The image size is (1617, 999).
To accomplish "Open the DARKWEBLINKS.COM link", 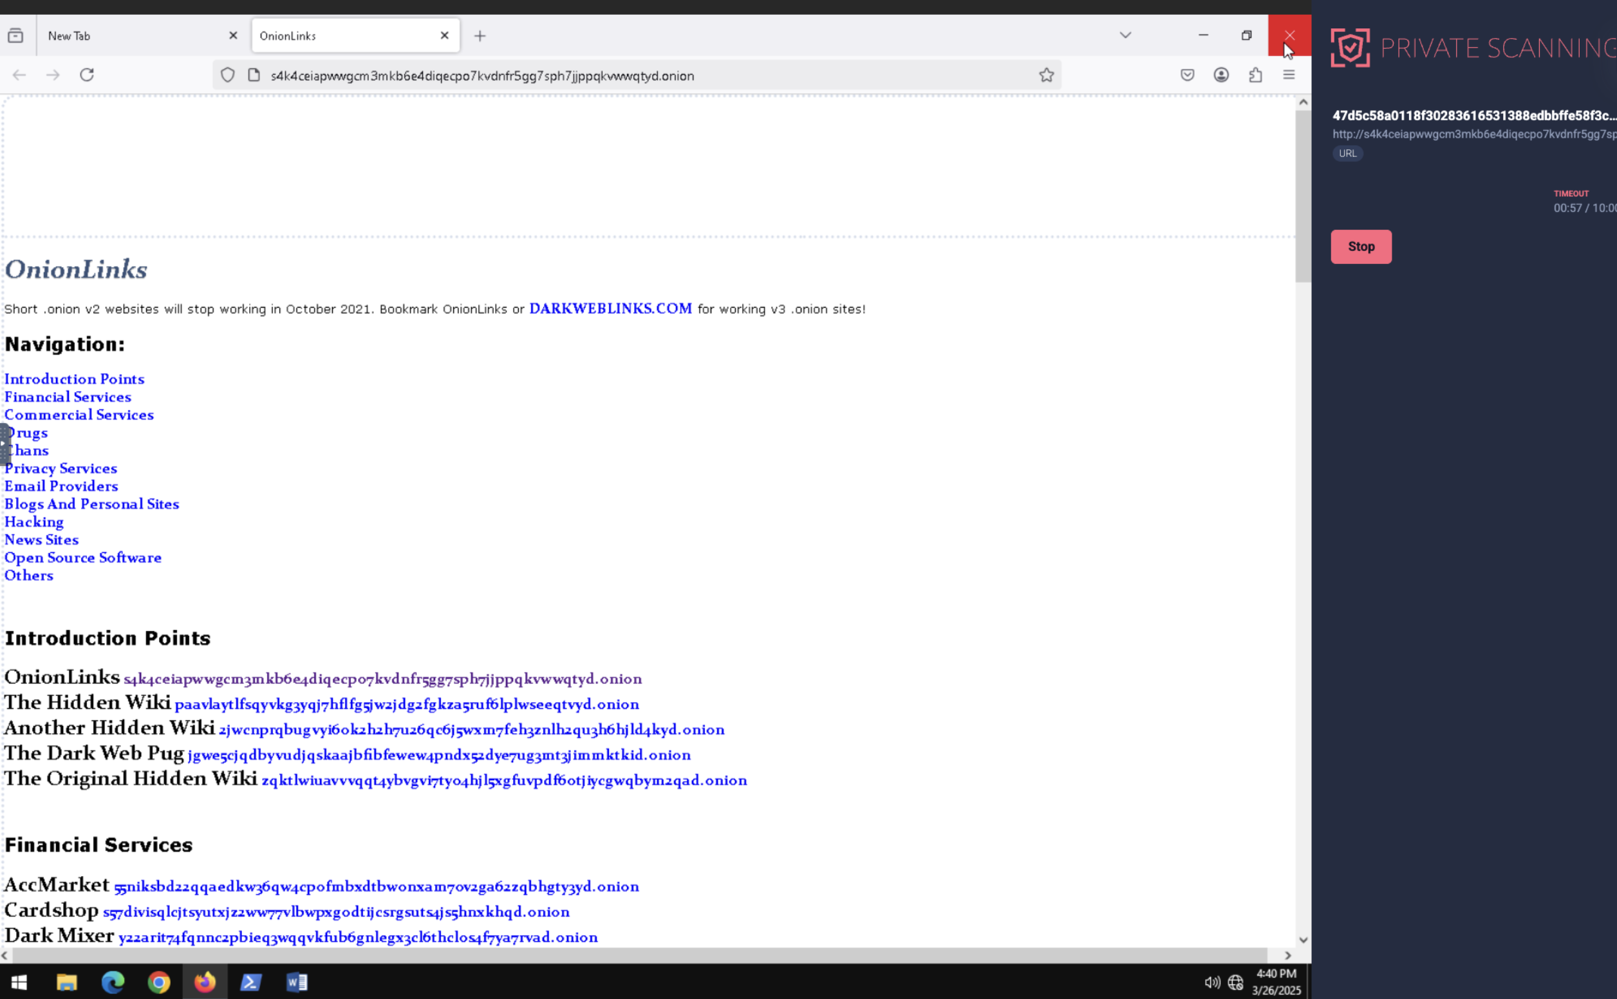I will 610,308.
